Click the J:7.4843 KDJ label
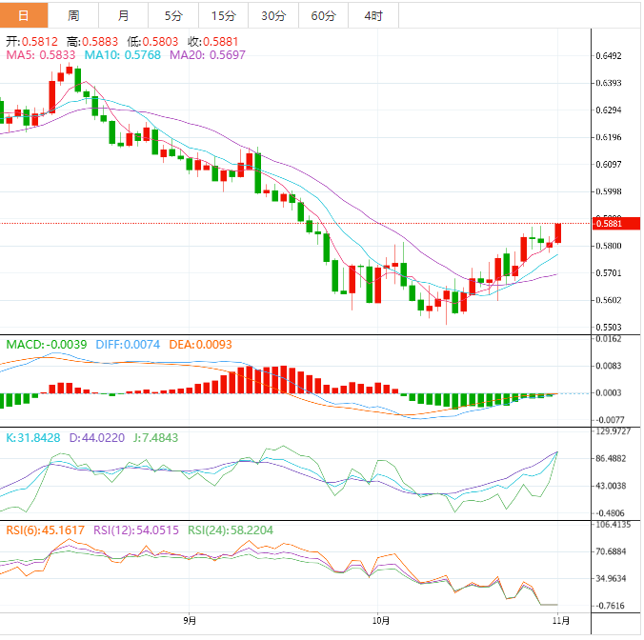 click(x=155, y=437)
